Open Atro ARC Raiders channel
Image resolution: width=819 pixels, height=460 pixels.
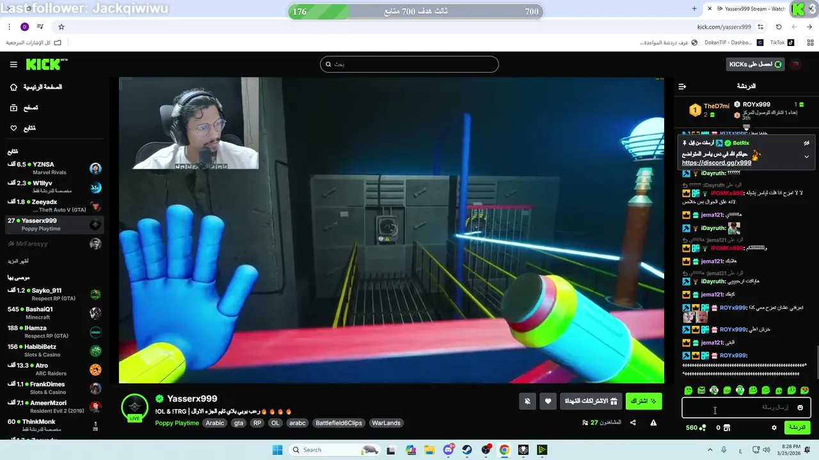(54, 369)
